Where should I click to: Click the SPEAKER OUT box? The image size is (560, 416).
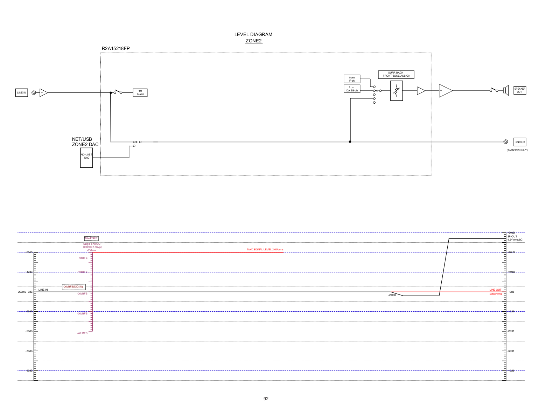point(519,90)
